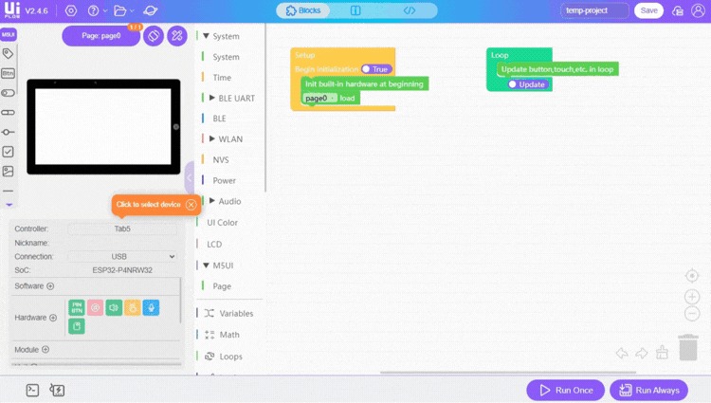Open the Power block category
711x403 pixels.
pos(224,180)
